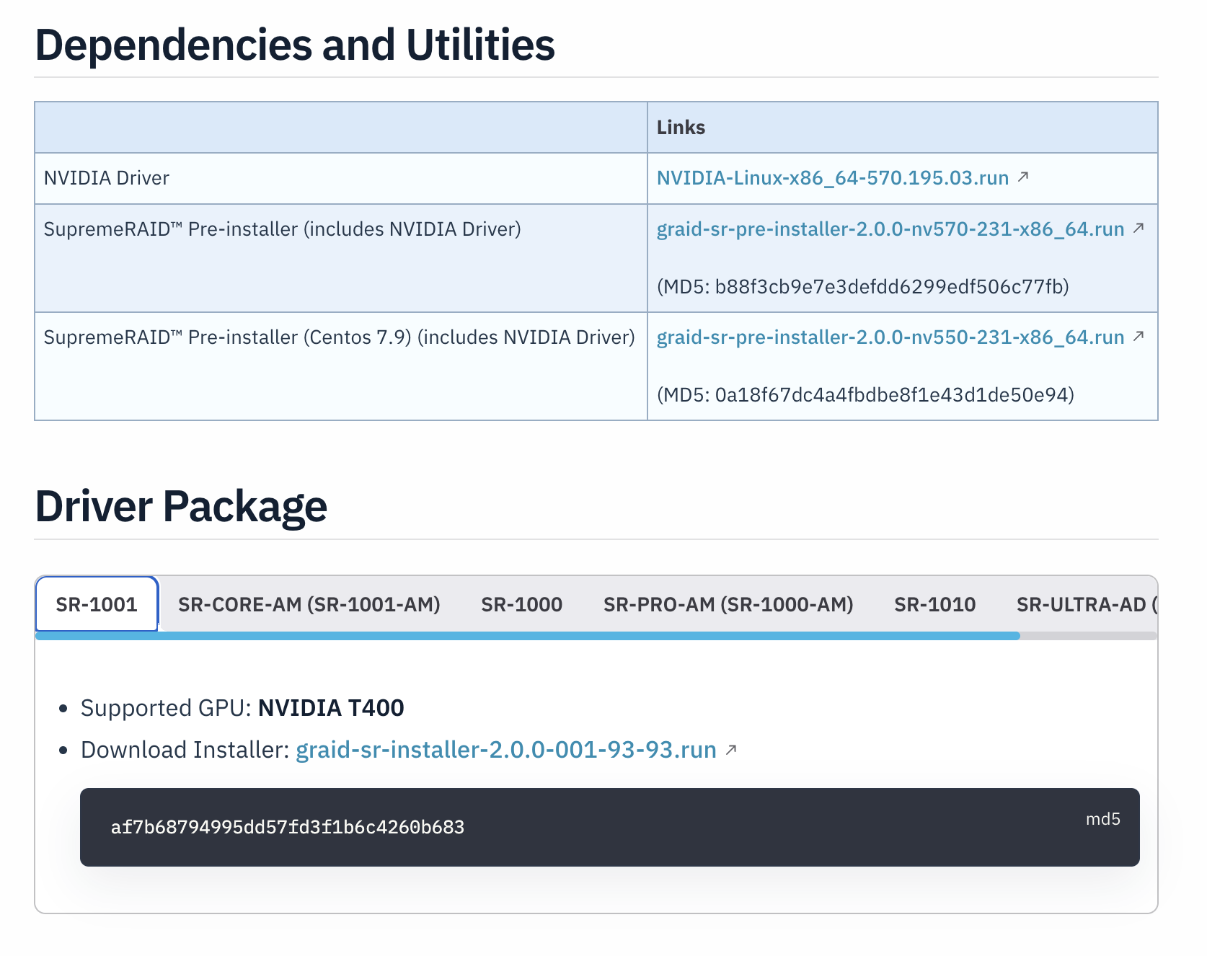This screenshot has height=956, width=1207.
Task: Open graid-sr-installer-2.0.0-001-93-93.run download link
Action: [x=506, y=750]
